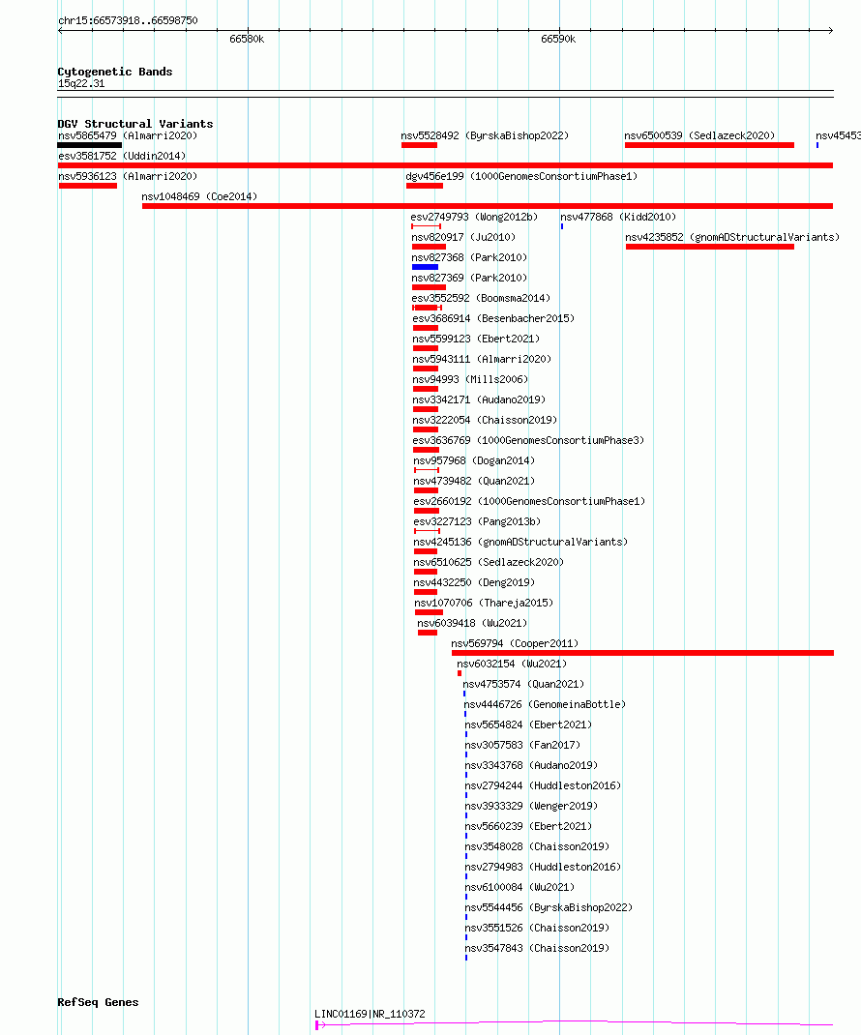
Task: Select nsv6039418 (Wu2021) label
Action: (472, 623)
